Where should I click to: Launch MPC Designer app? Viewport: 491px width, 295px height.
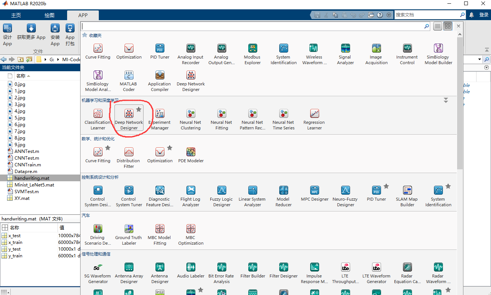pos(314,194)
